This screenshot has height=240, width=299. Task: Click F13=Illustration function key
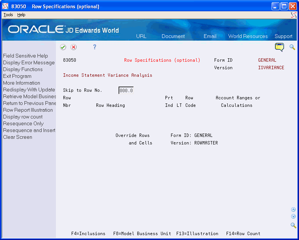tap(197, 234)
